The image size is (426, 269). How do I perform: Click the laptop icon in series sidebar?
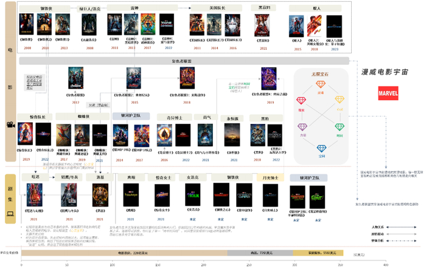[10, 214]
